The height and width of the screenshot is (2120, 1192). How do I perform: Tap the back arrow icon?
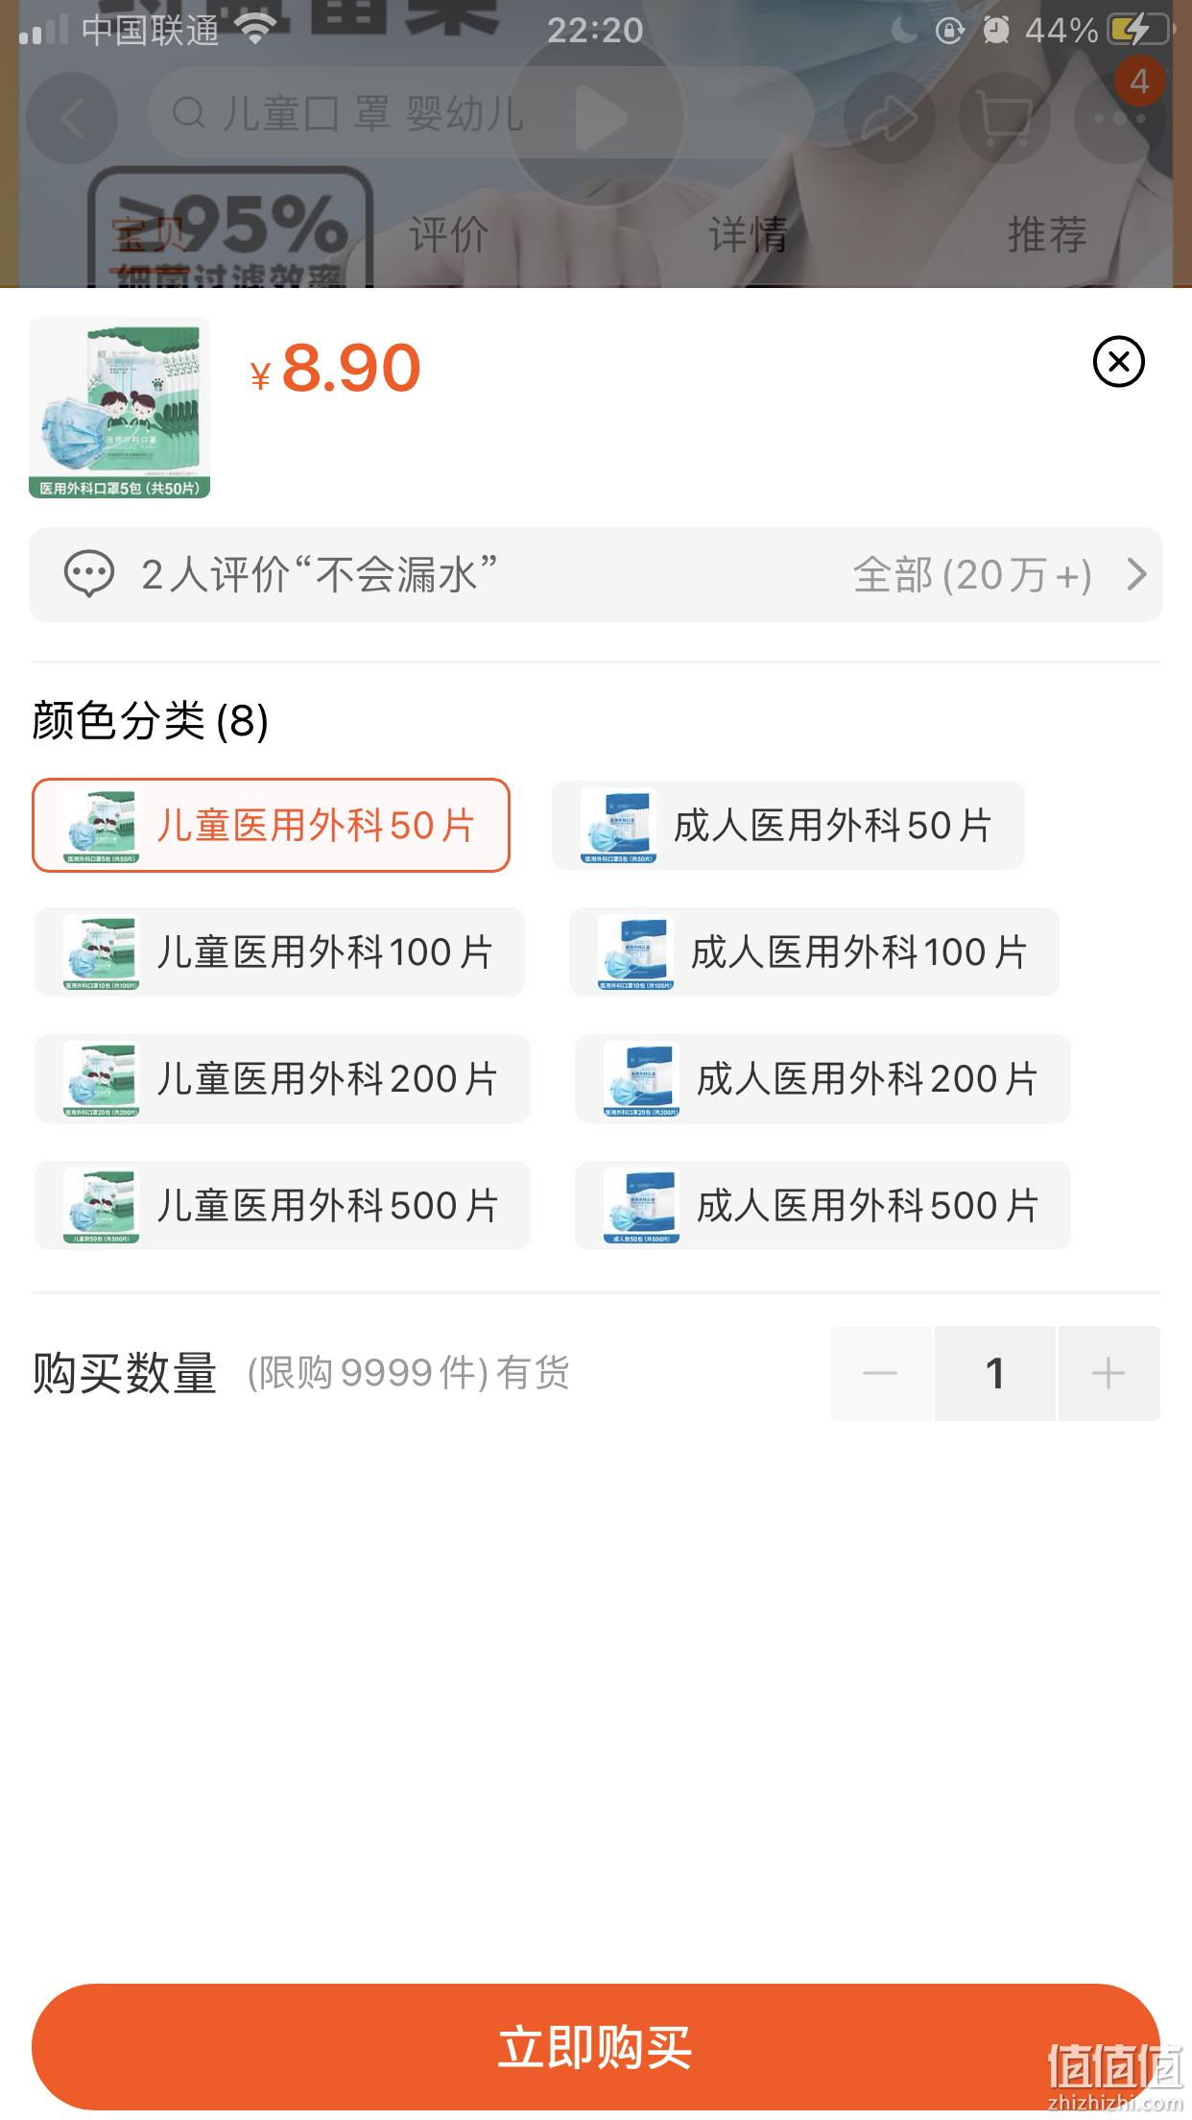[x=72, y=118]
